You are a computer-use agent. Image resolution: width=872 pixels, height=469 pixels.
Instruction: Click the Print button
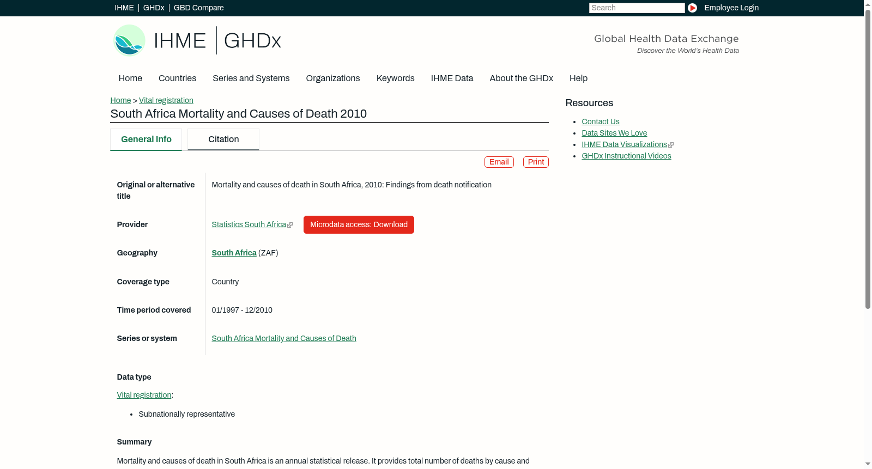coord(536,162)
